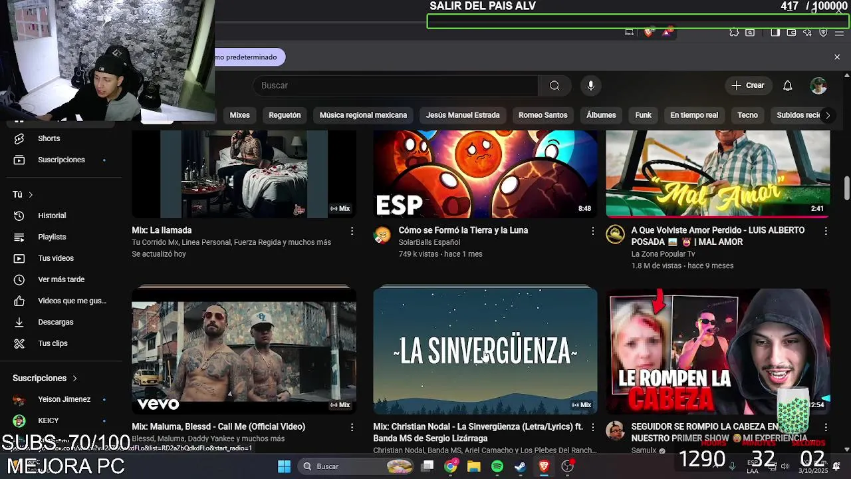Screen dimensions: 851x479
Task: Open Suscripciones feed in the sidebar
Action: pos(61,160)
